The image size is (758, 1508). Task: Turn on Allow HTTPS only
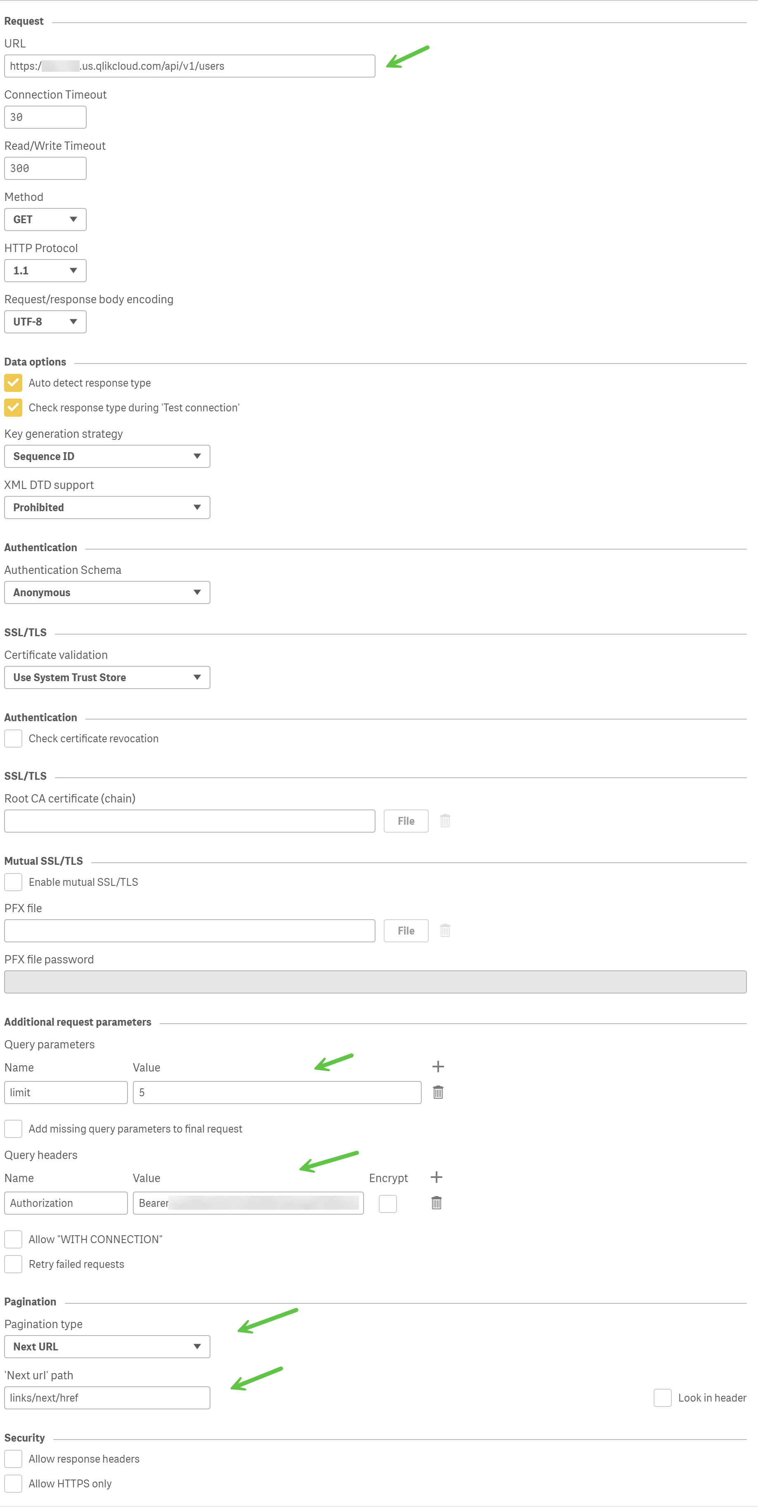(14, 1483)
